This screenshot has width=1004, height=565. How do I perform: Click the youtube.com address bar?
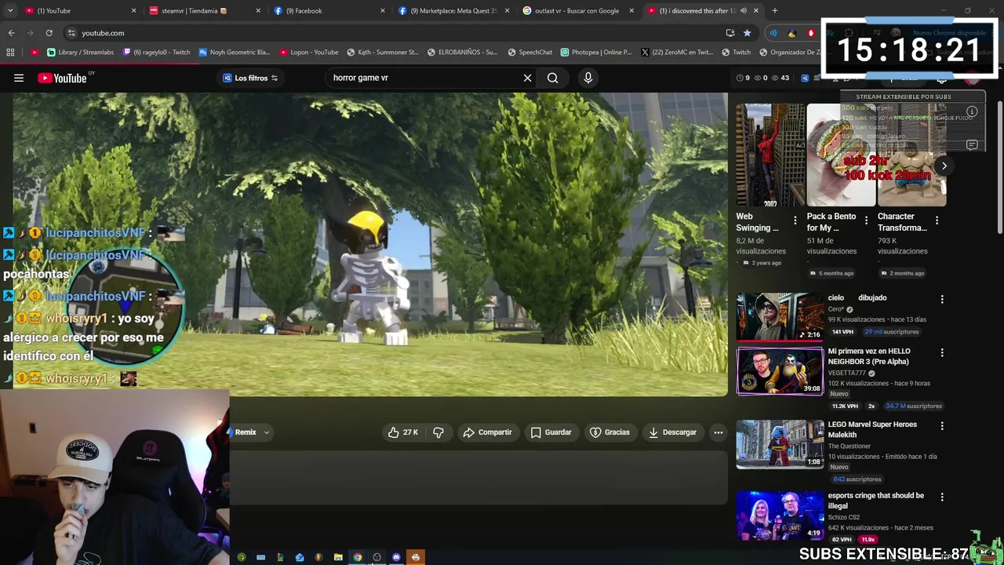[x=392, y=33]
